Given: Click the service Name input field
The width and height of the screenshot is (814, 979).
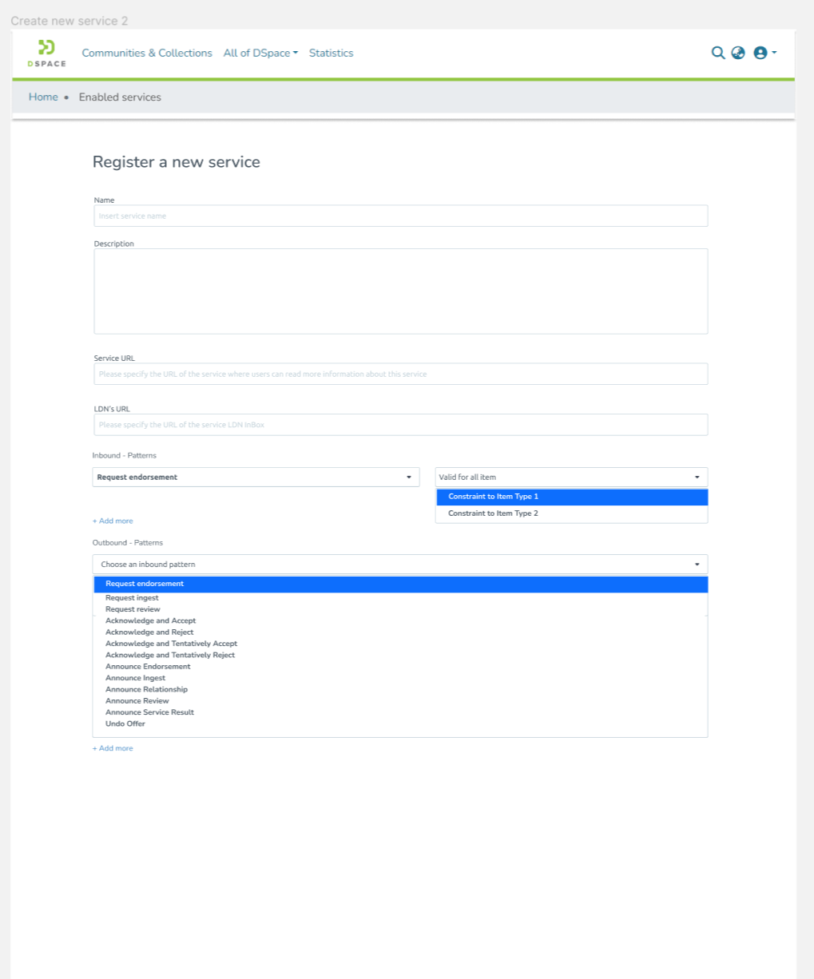Looking at the screenshot, I should tap(400, 216).
